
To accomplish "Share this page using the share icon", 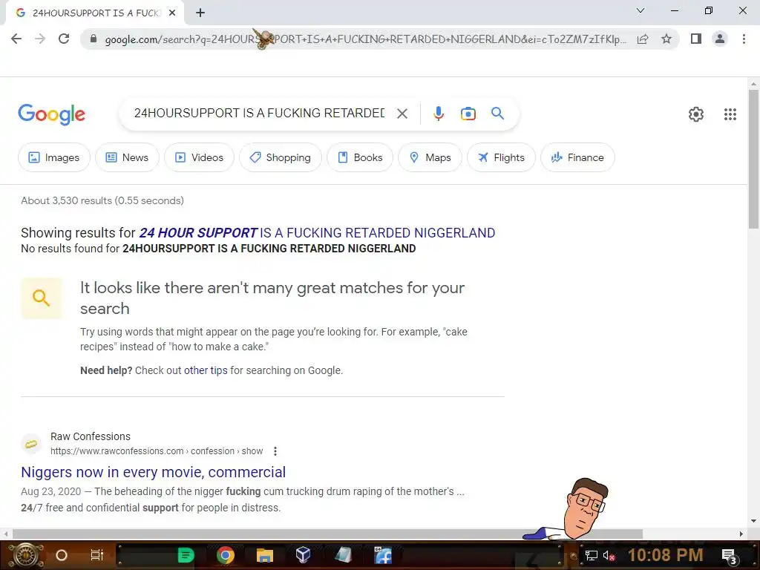I will point(643,39).
